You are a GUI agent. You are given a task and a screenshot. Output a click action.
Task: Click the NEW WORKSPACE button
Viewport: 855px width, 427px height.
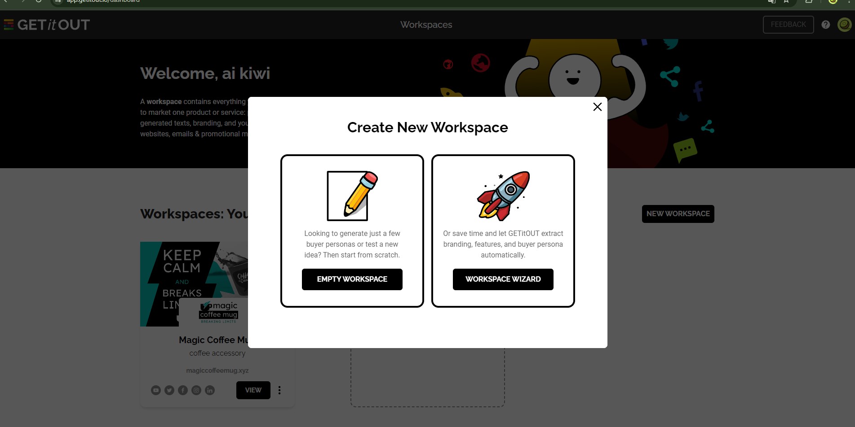click(678, 214)
